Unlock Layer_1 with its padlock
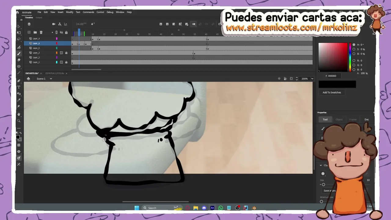391x220 pixels. (66, 62)
